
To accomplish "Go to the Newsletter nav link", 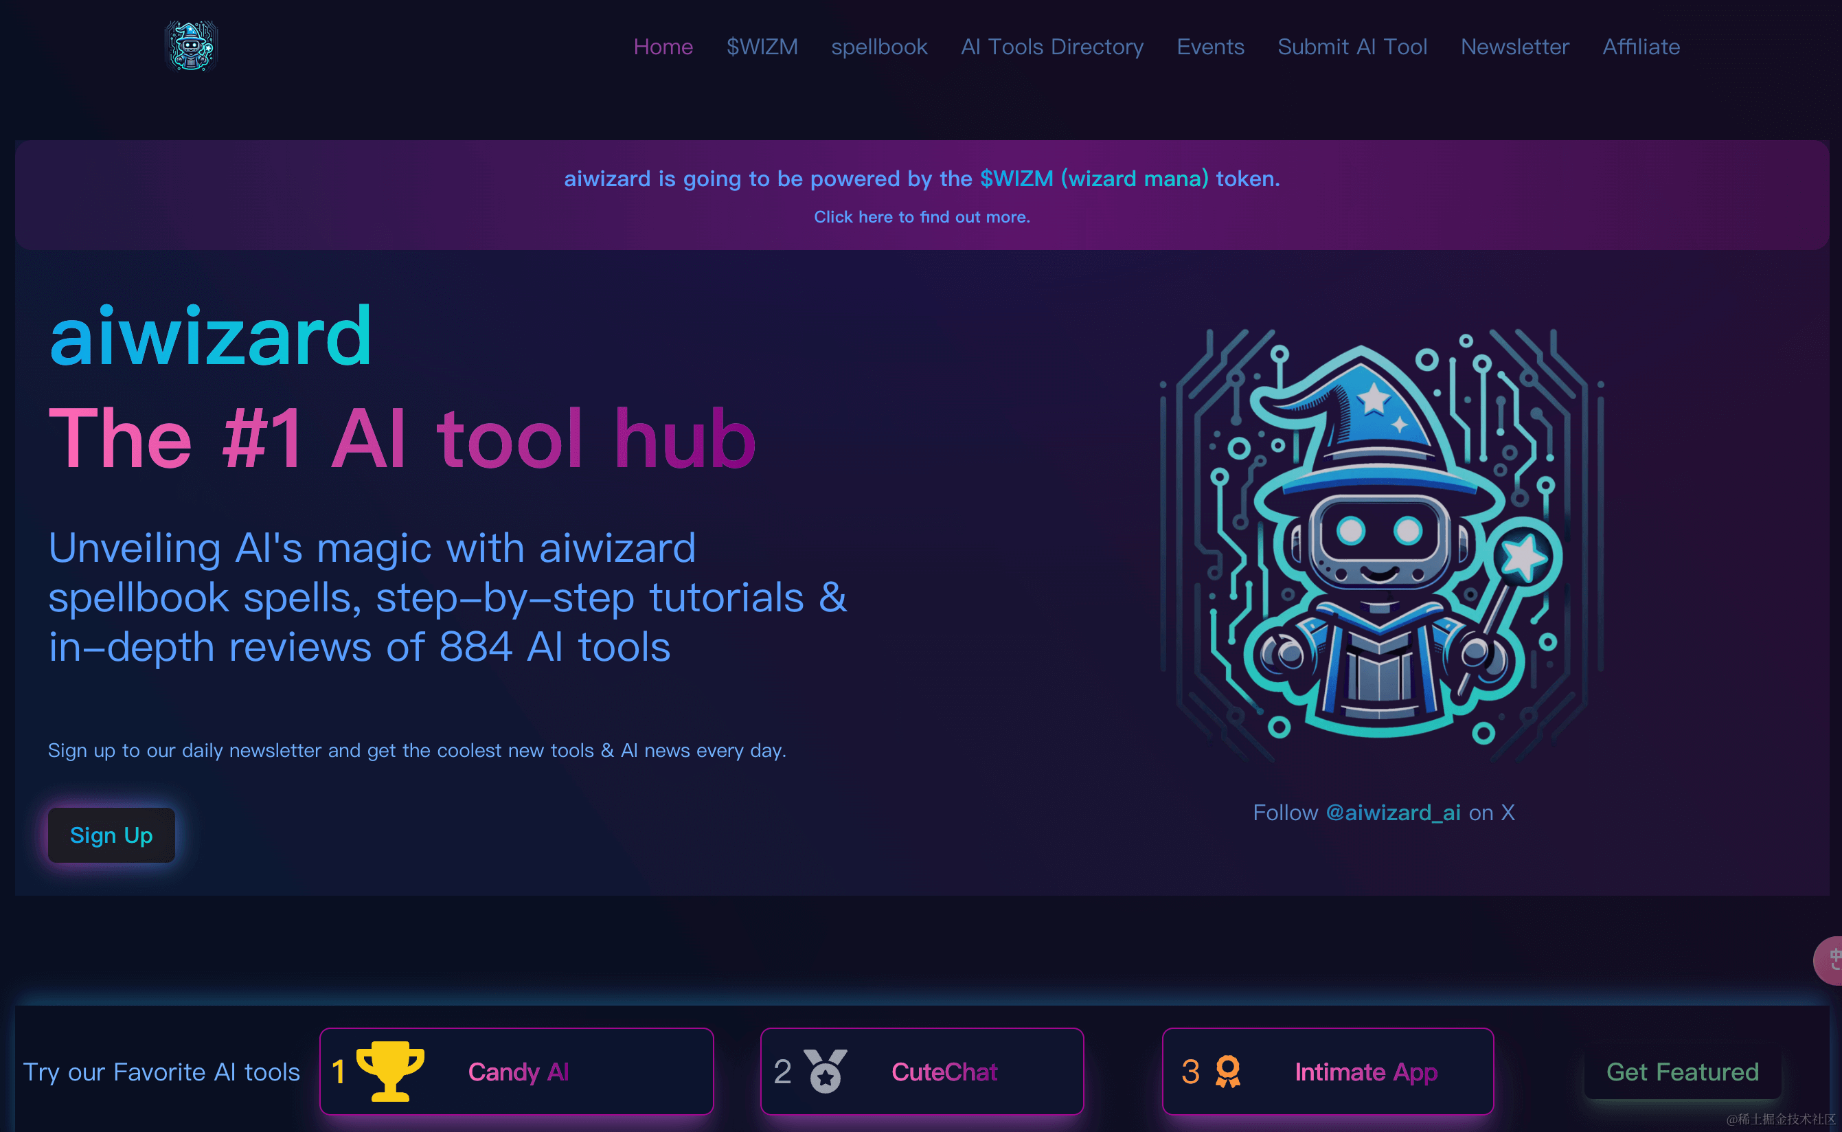I will [1514, 47].
